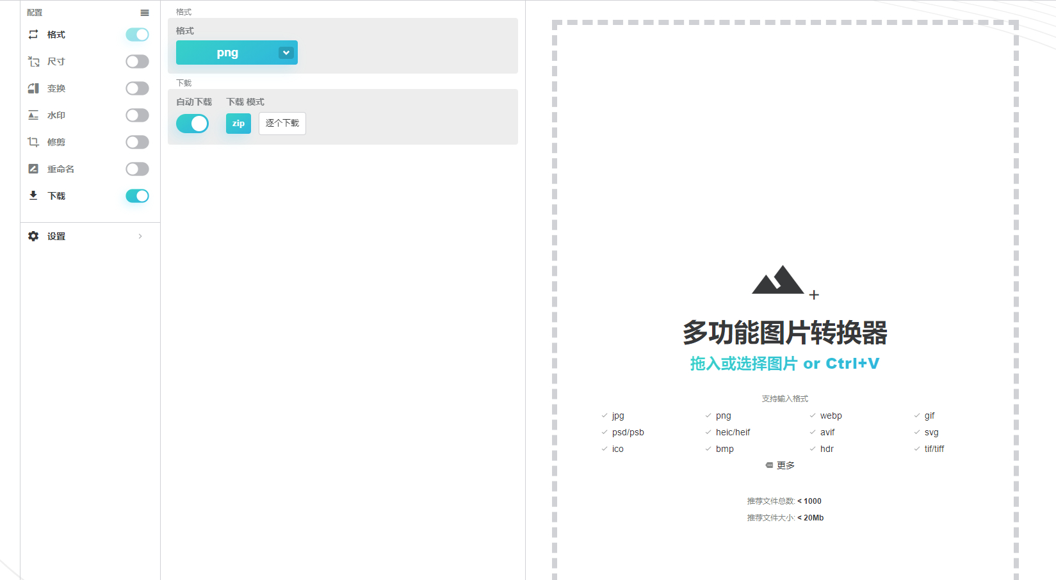The image size is (1056, 580).
Task: Click the watermark icon beside 水印
Action: tap(33, 115)
